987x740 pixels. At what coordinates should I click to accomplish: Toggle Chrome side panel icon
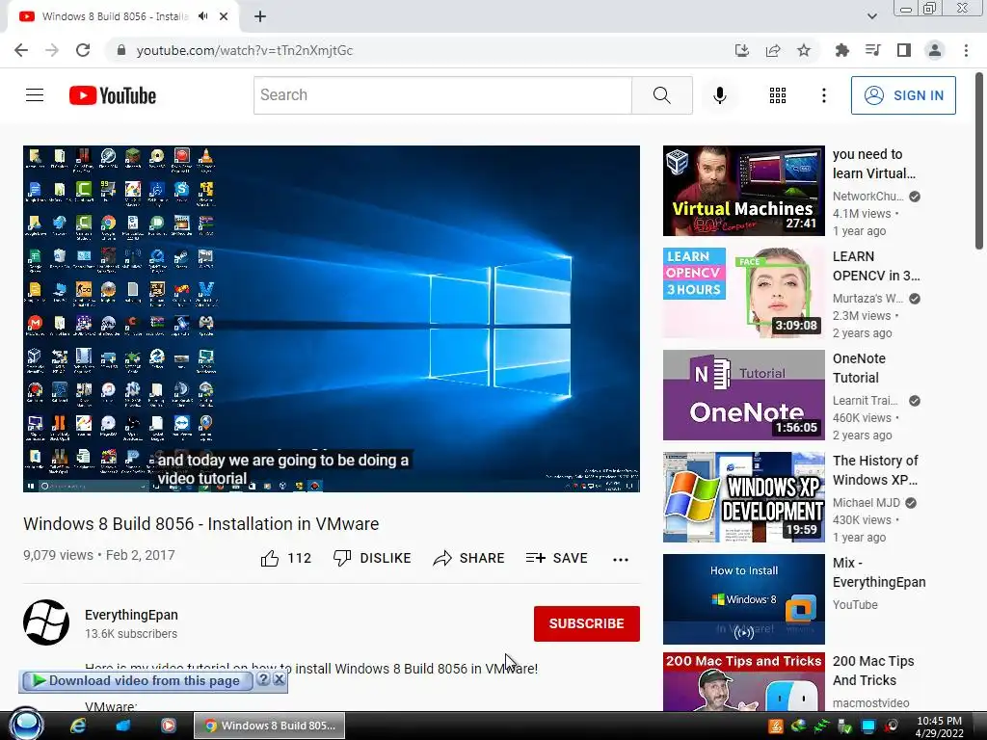pos(903,50)
